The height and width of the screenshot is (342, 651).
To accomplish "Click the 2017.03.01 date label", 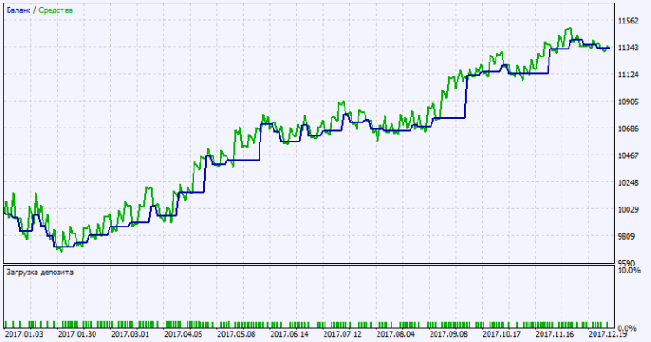I will click(x=130, y=334).
